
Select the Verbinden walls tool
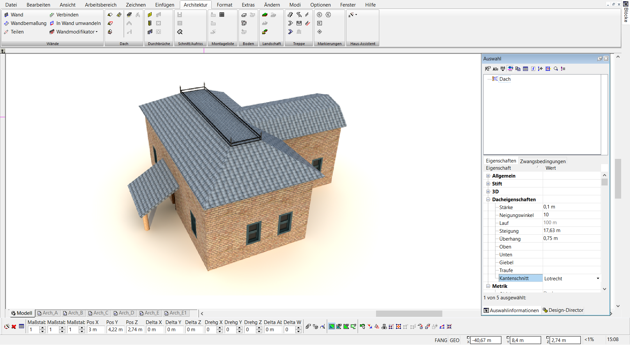(64, 15)
